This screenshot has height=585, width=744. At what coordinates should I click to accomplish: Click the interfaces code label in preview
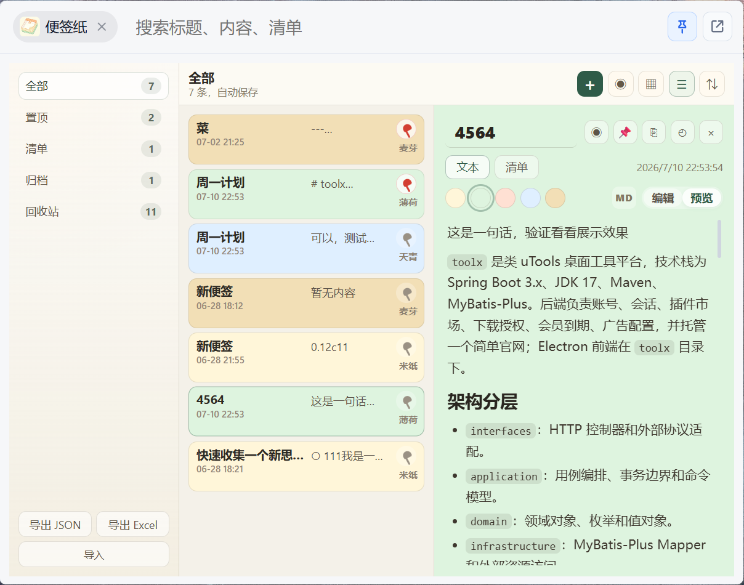click(501, 431)
